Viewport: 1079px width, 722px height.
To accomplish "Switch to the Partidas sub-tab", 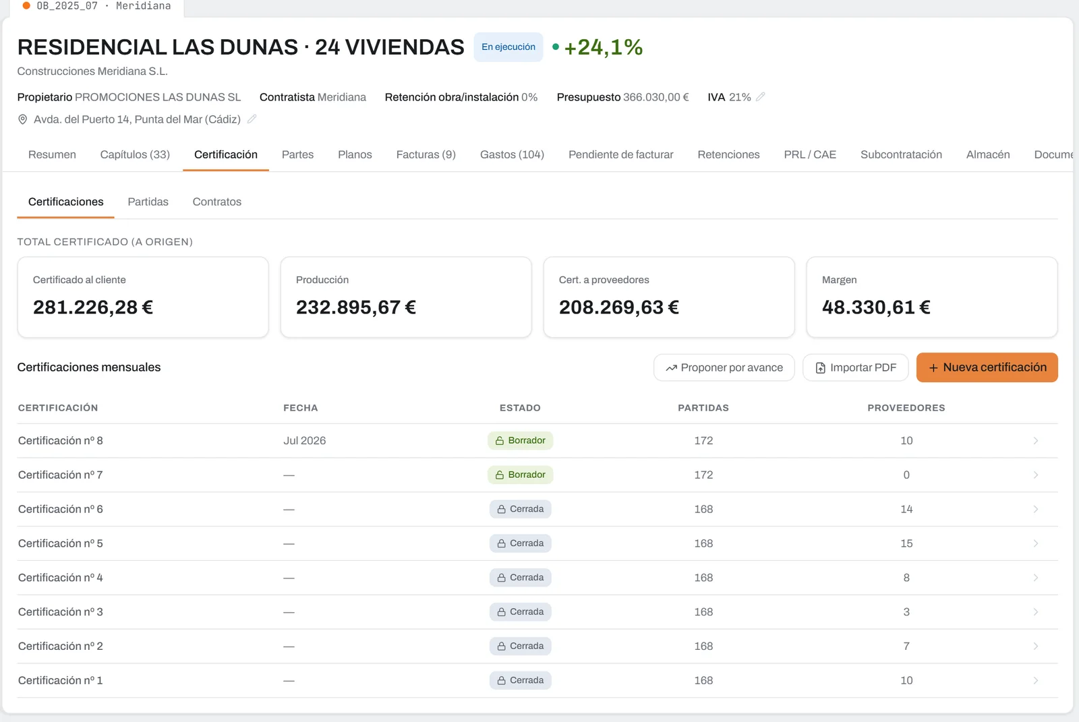I will pyautogui.click(x=148, y=202).
